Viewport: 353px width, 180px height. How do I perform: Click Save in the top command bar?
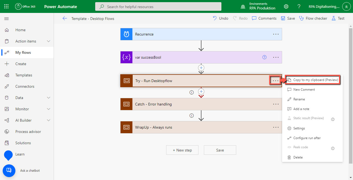(x=288, y=18)
